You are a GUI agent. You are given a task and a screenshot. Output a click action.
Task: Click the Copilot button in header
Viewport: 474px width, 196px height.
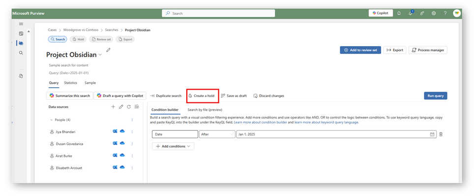(380, 13)
